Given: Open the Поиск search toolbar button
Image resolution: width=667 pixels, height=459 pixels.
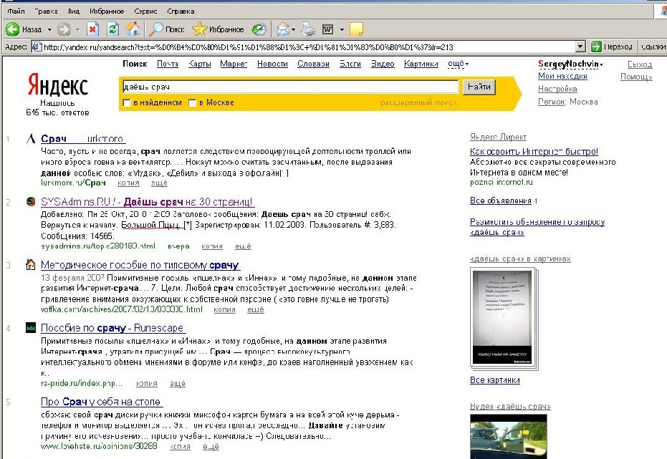Looking at the screenshot, I should (x=167, y=29).
